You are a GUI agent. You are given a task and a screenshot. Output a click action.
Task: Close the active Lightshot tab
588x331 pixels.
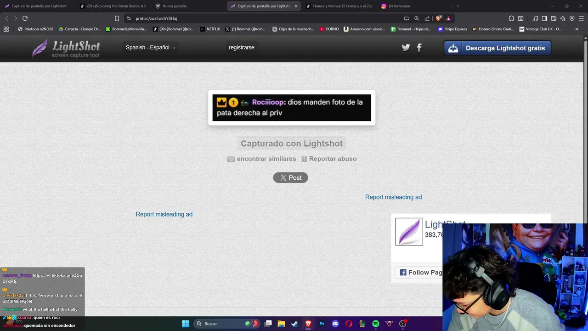(296, 6)
